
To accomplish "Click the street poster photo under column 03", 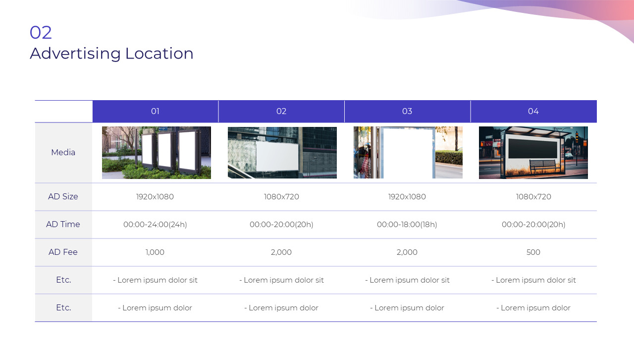I will 408,152.
